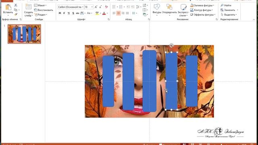Click the increase indent icon
Image resolution: width=258 pixels, height=145 pixels.
coord(133,7)
